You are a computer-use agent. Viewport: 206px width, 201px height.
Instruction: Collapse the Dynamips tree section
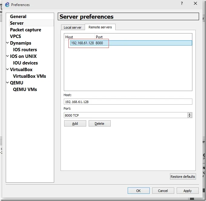[x=8, y=43]
